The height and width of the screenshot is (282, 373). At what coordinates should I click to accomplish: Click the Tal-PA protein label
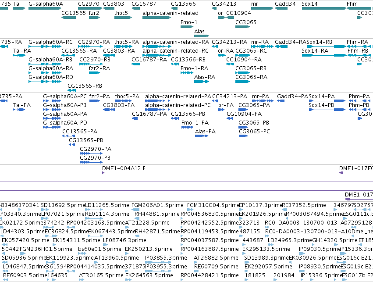point(21,105)
